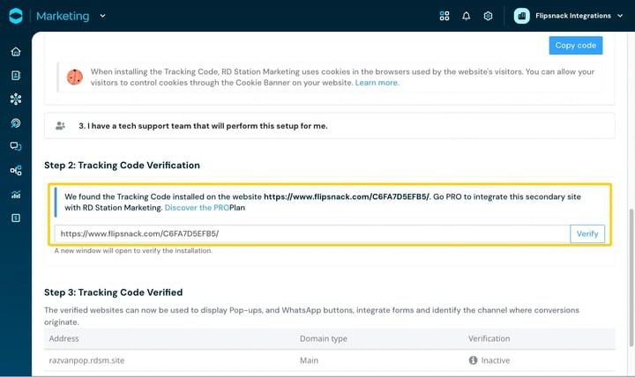
Task: Open the apps grid icon
Action: pyautogui.click(x=444, y=16)
